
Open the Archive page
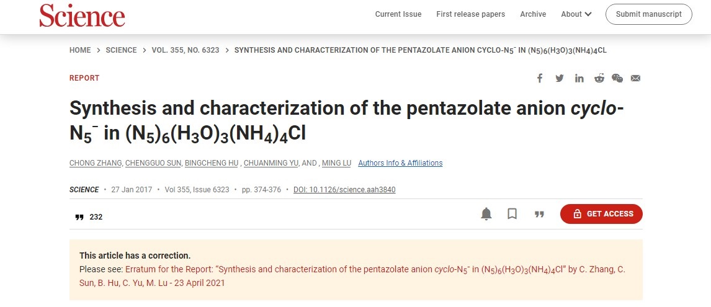click(533, 14)
